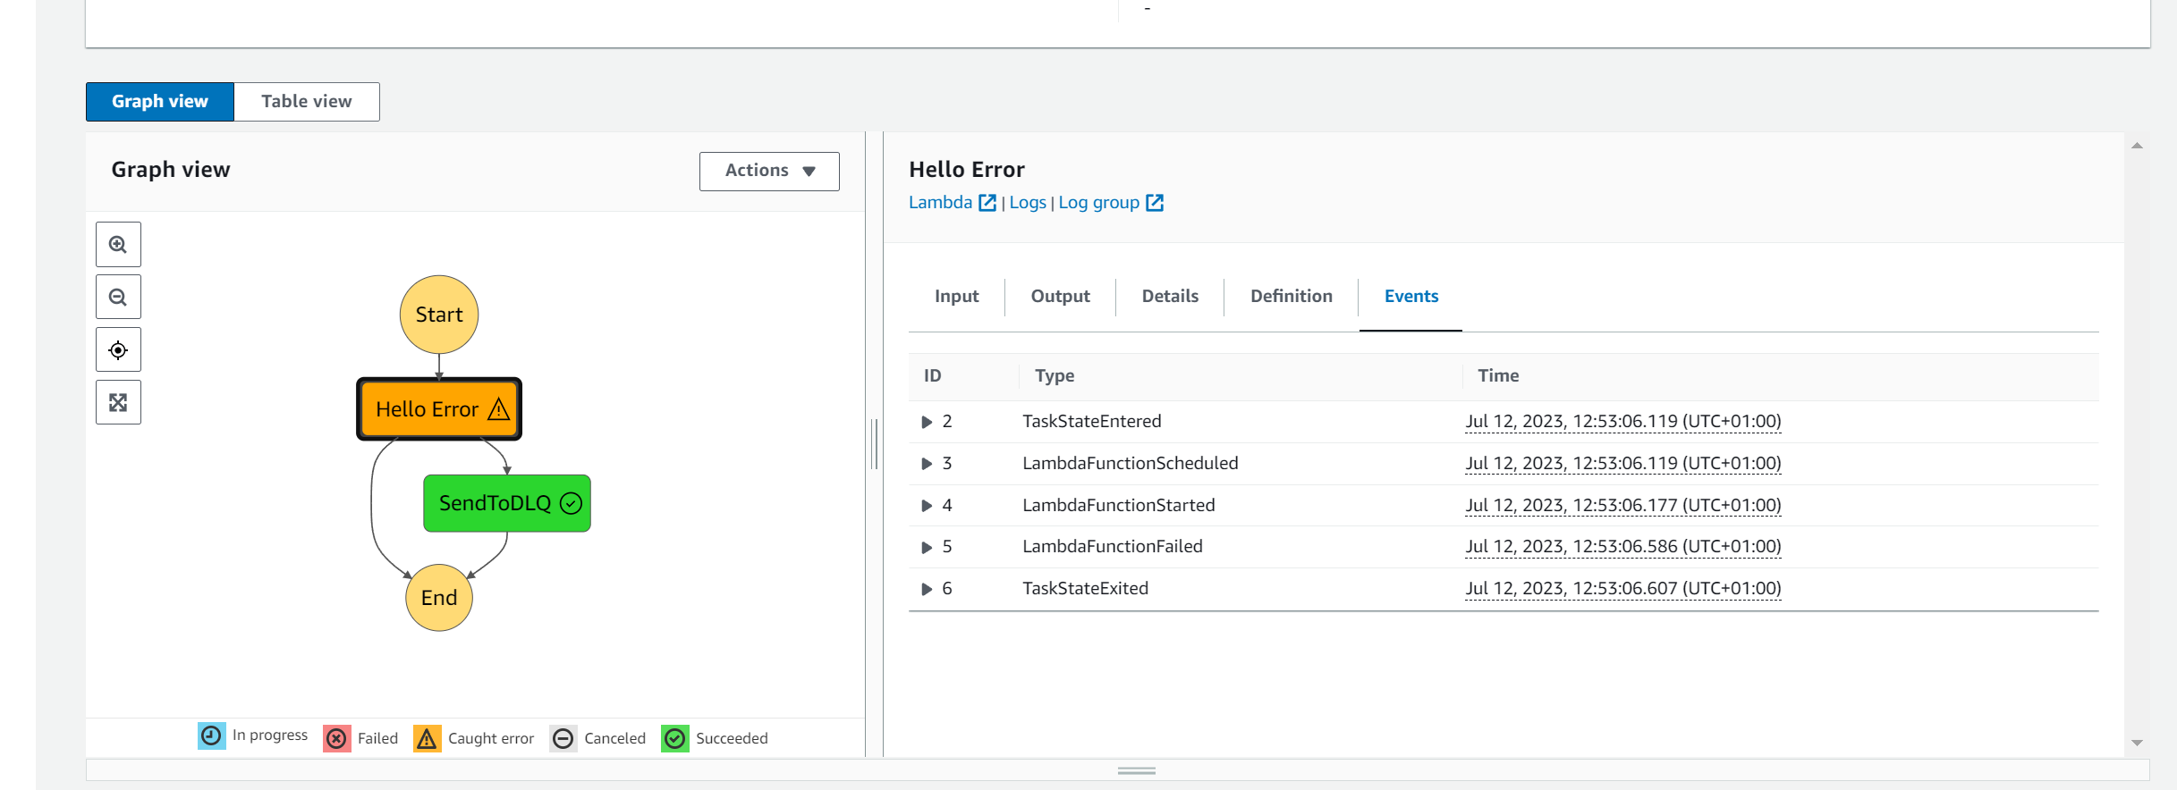Click the timestamp of LambdaFunctionFailed event

[1623, 547]
